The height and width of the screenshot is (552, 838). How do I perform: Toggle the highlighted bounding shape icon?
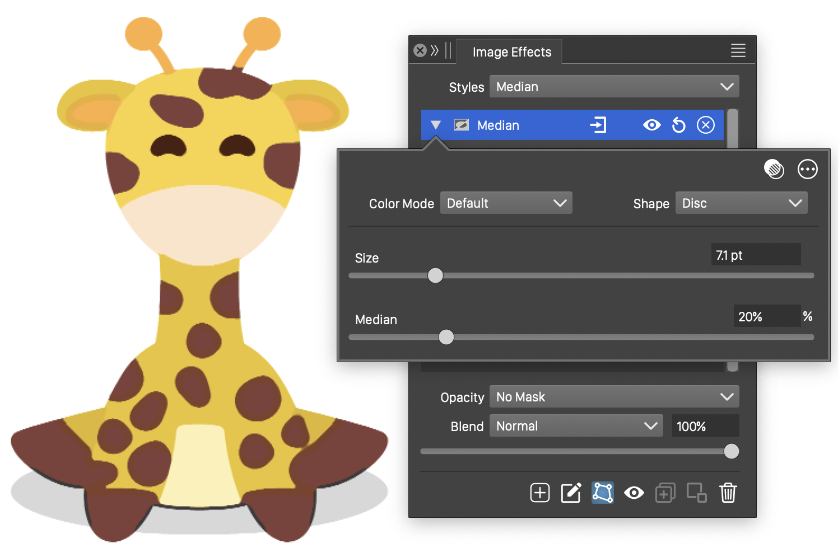tap(602, 493)
